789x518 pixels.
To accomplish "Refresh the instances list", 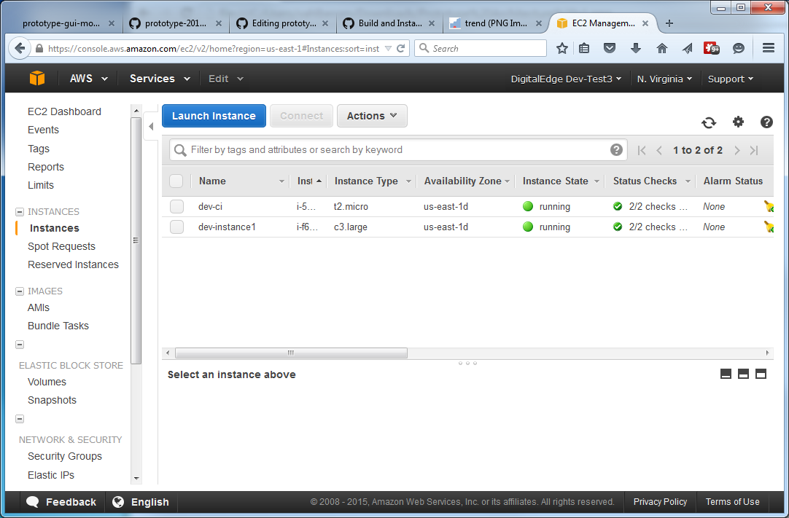I will (709, 122).
